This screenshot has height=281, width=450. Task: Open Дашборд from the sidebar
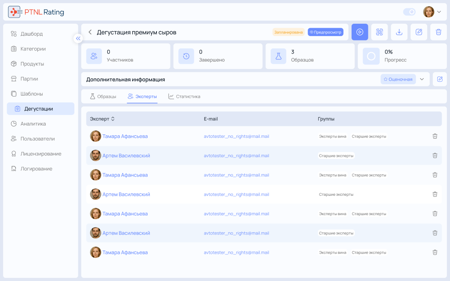click(40, 34)
